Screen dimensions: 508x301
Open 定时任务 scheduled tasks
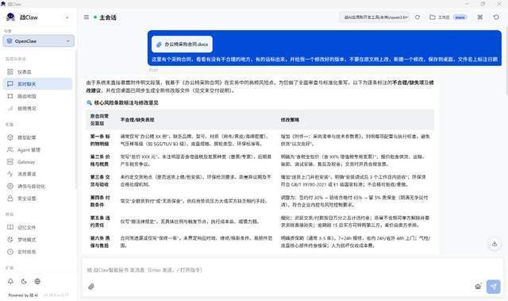[x=38, y=252]
